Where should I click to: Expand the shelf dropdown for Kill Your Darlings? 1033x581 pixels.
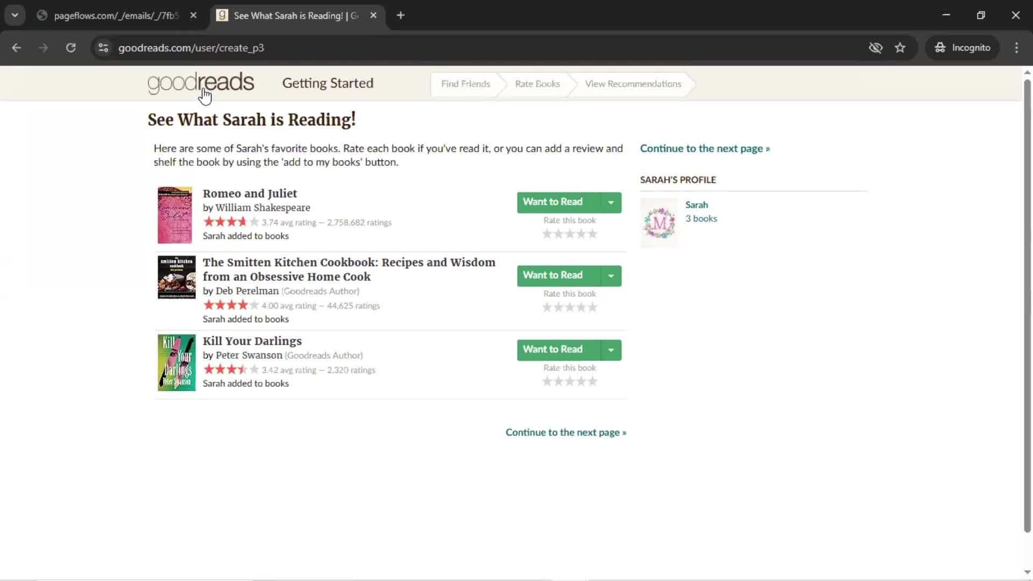(x=611, y=350)
